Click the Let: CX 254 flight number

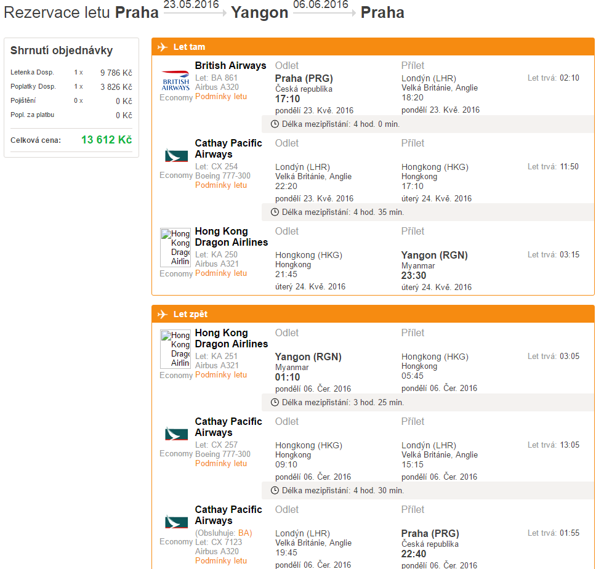click(216, 166)
